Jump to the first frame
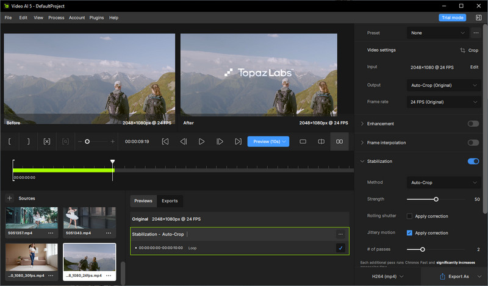This screenshot has height=286, width=488. click(x=165, y=141)
